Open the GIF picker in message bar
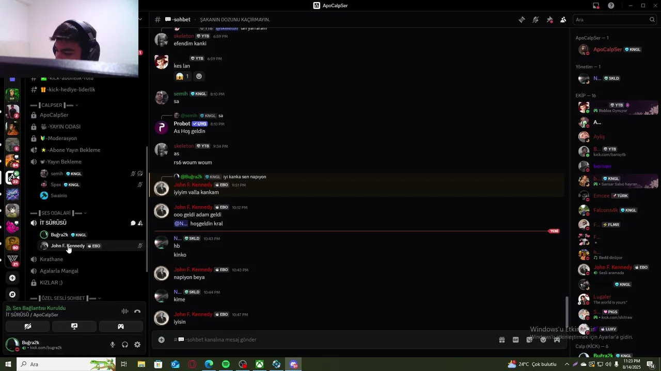The height and width of the screenshot is (371, 661). coord(515,340)
